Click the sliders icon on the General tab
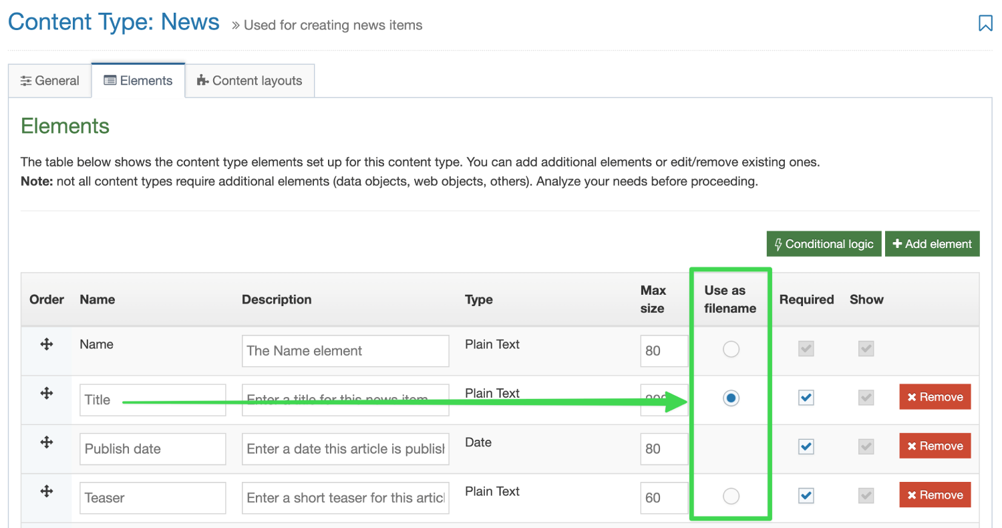1002x528 pixels. [x=27, y=80]
